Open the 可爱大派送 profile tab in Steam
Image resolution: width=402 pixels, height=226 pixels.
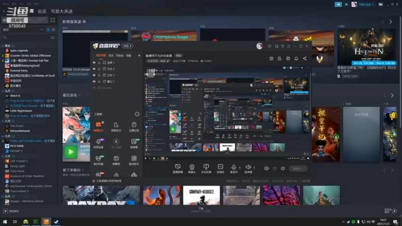click(x=61, y=11)
